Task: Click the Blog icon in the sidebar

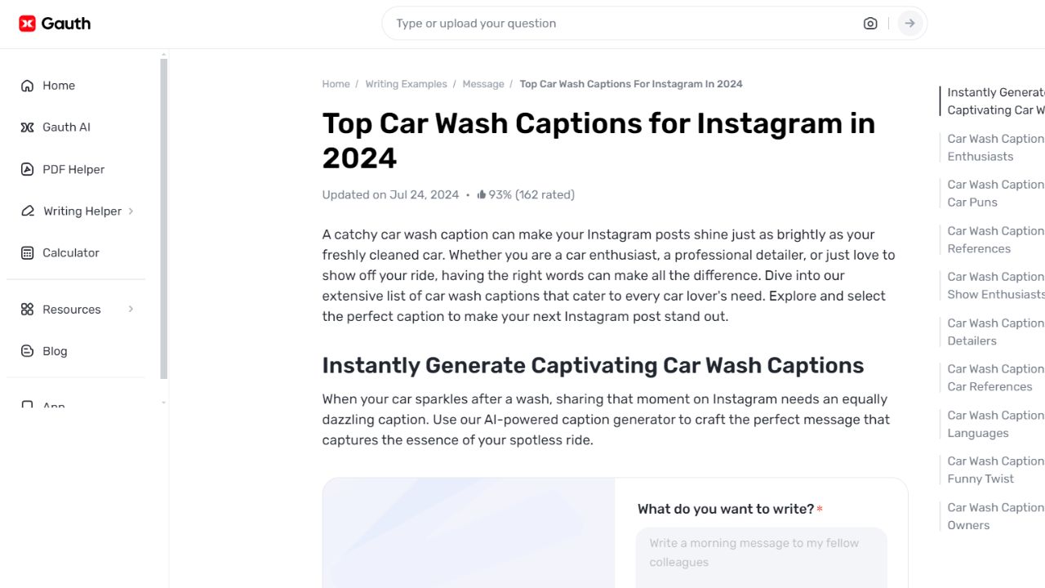Action: (27, 350)
